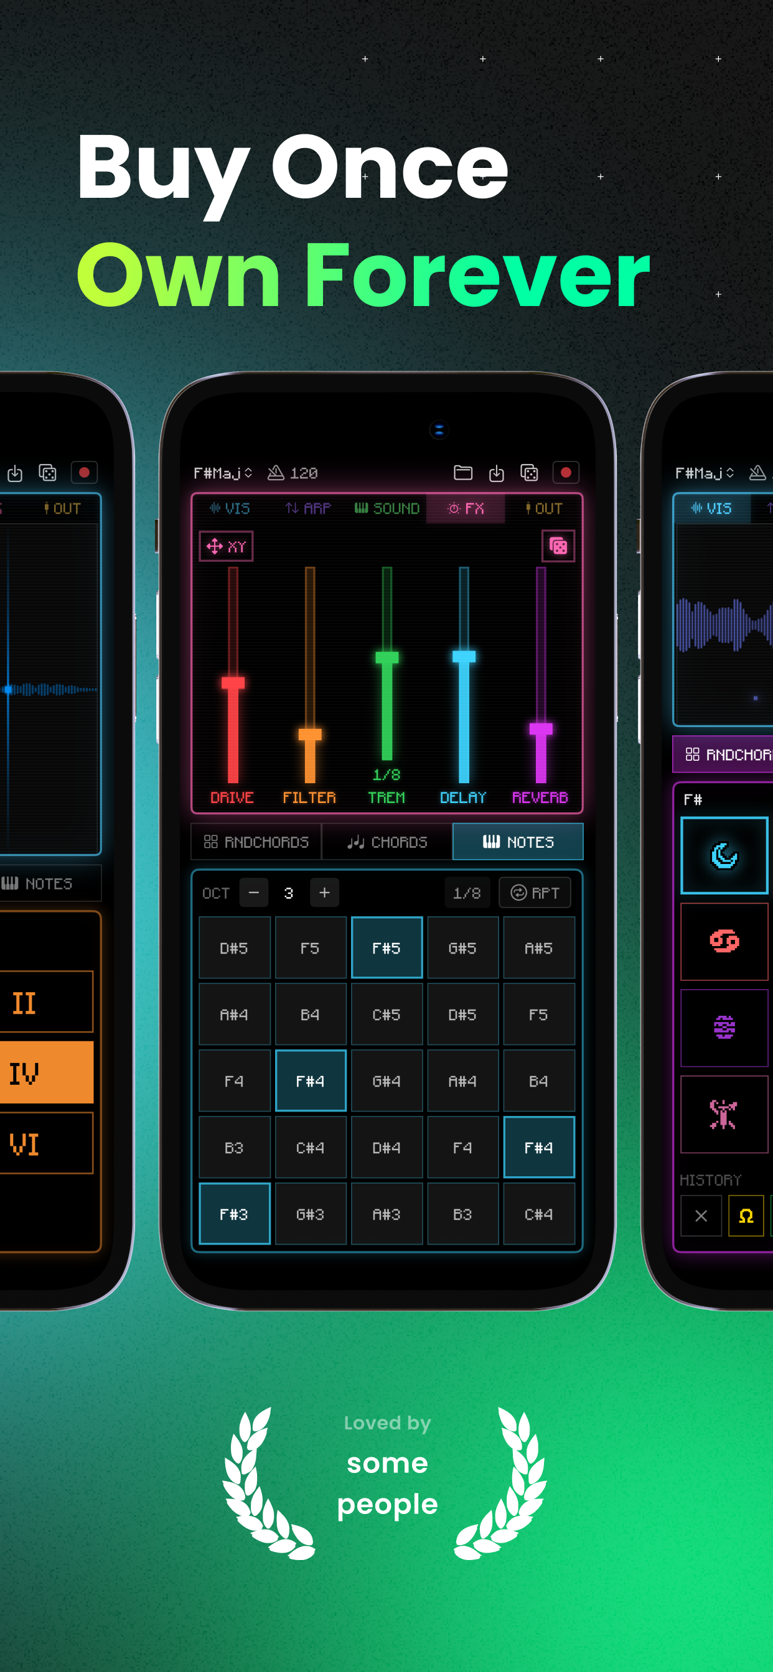
Task: Tap the highlighted F#3 note pad
Action: click(x=235, y=1214)
